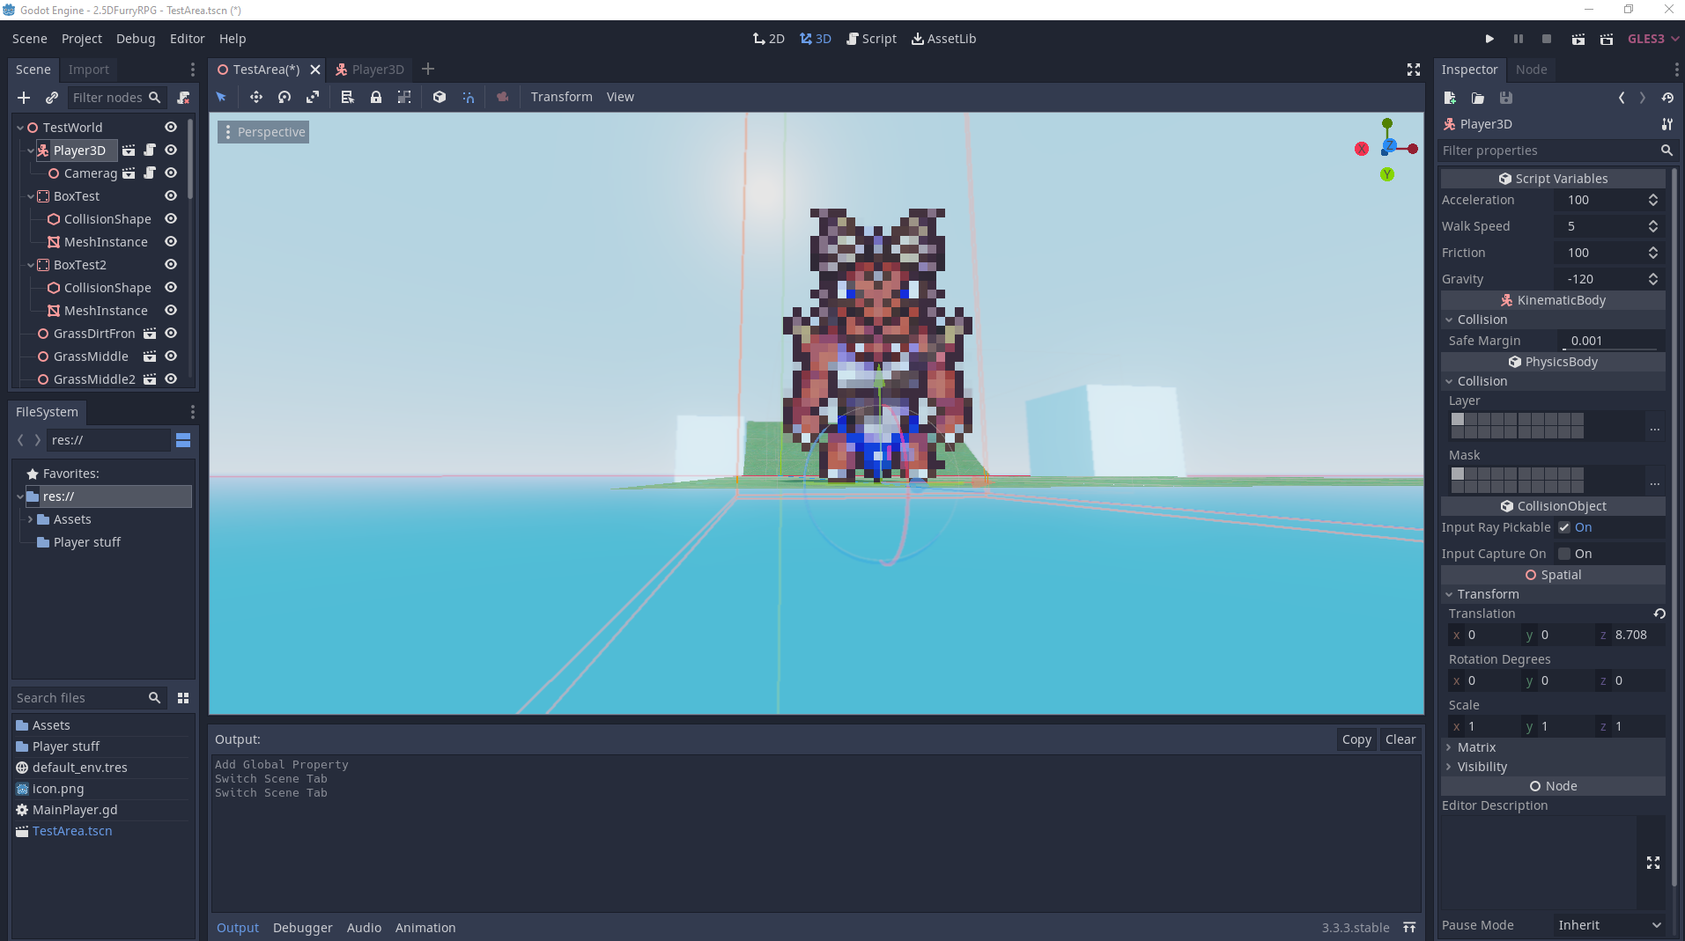
Task: Click the Search files field
Action: point(89,698)
